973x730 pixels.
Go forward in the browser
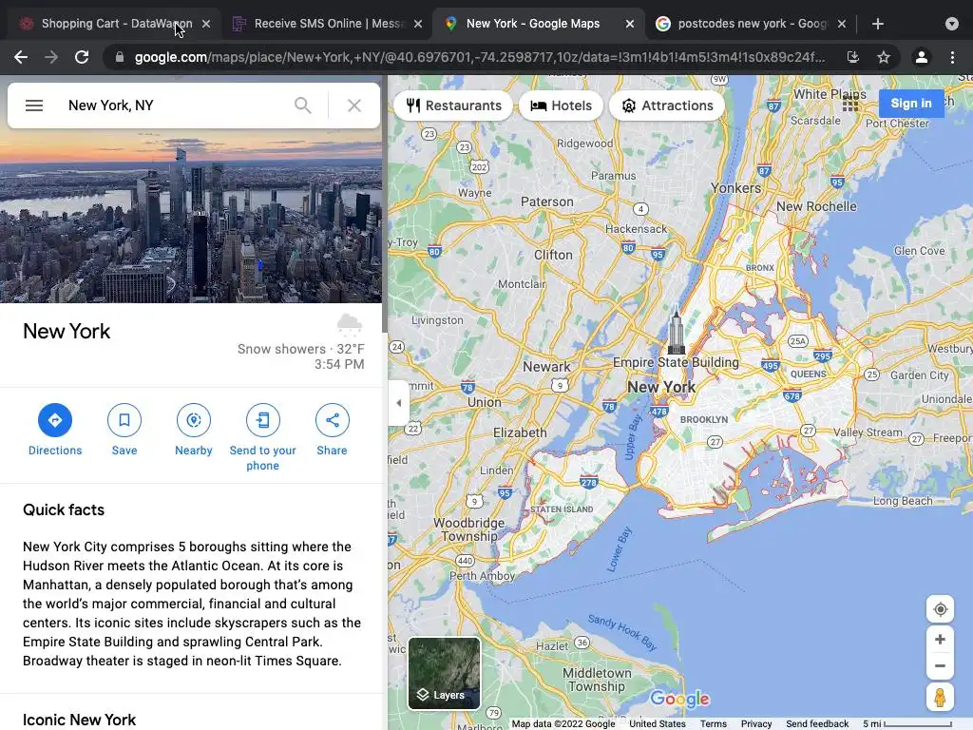click(51, 57)
